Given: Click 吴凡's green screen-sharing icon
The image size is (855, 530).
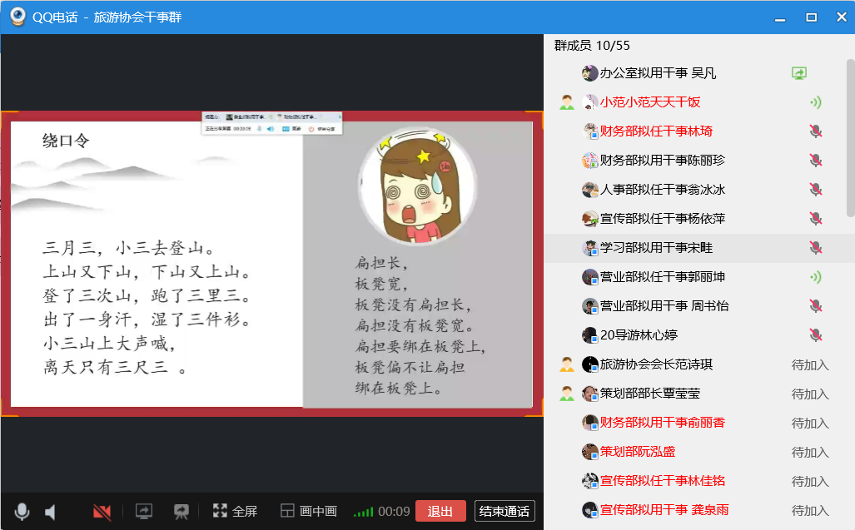Looking at the screenshot, I should 799,73.
